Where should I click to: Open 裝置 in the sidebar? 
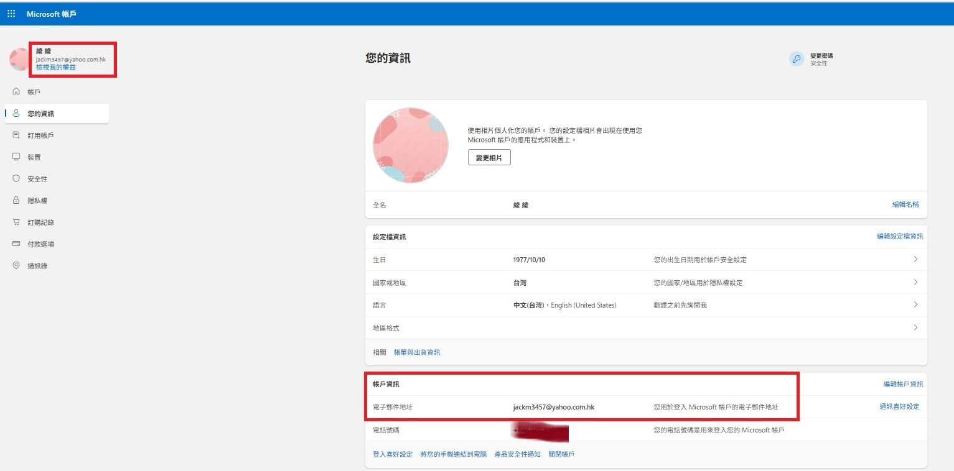point(57,157)
